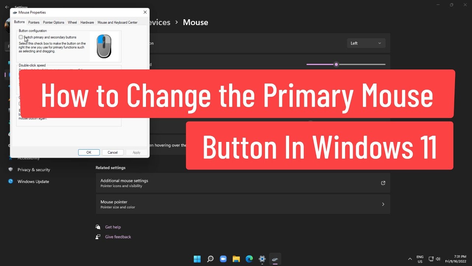Screen dimensions: 472x266
Task: Click the Get help link
Action: pyautogui.click(x=113, y=227)
